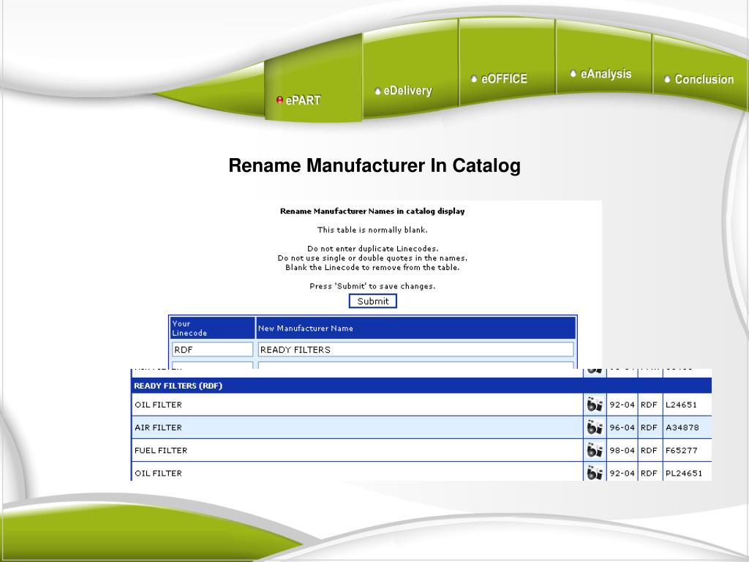
Task: Click RDF code in FUEL FILTER row
Action: (649, 450)
